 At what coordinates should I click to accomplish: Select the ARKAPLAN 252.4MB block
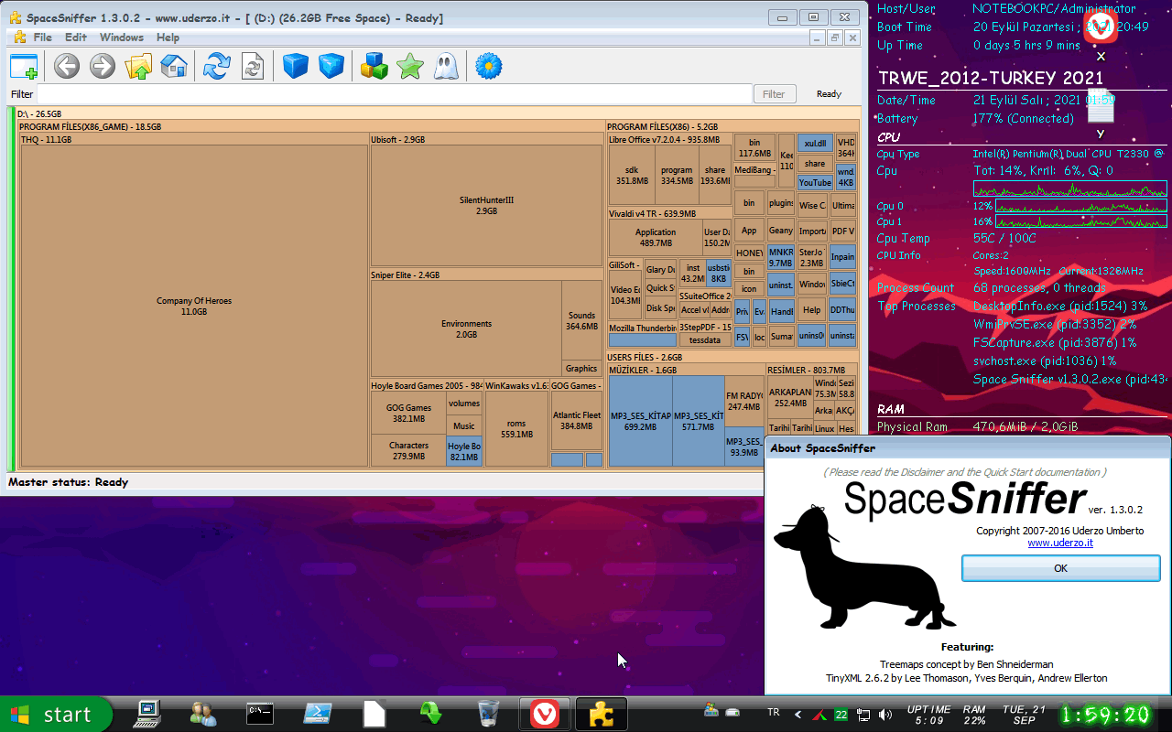click(790, 396)
